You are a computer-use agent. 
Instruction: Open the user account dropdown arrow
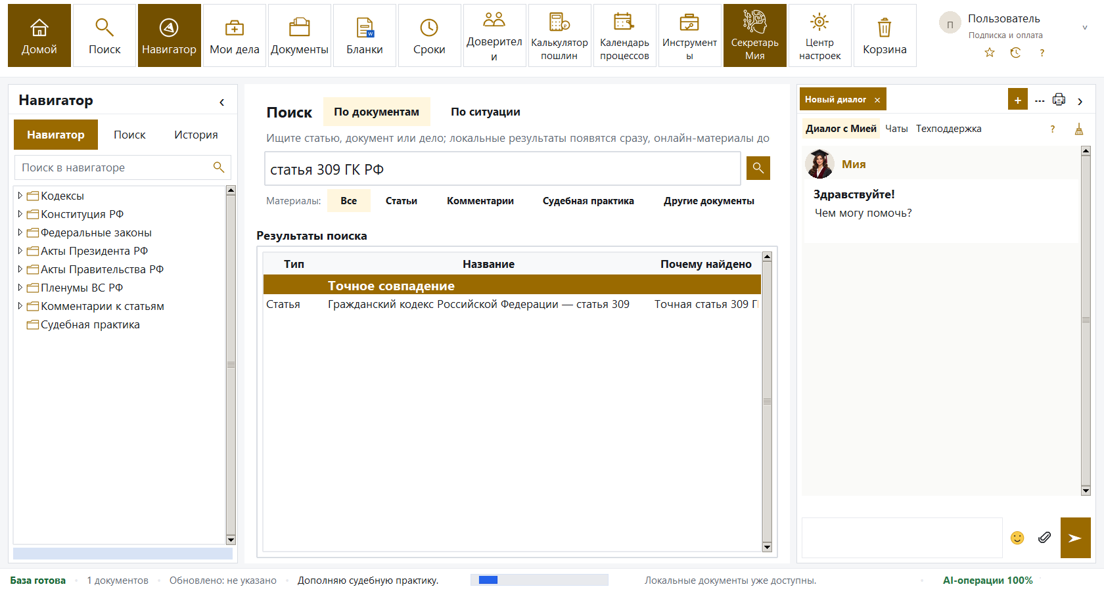pos(1084,28)
